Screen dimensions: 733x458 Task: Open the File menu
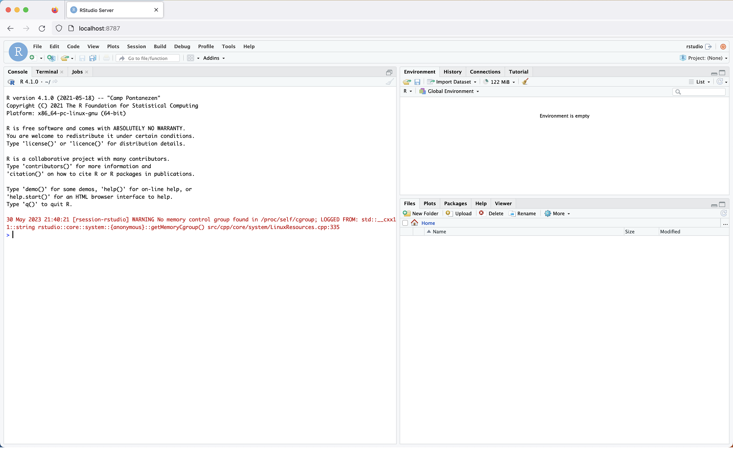coord(38,47)
